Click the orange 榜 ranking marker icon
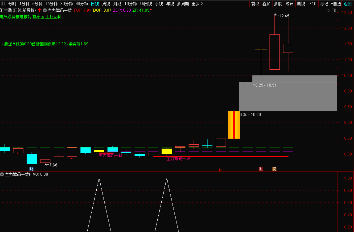354x232 pixels. (x=274, y=169)
